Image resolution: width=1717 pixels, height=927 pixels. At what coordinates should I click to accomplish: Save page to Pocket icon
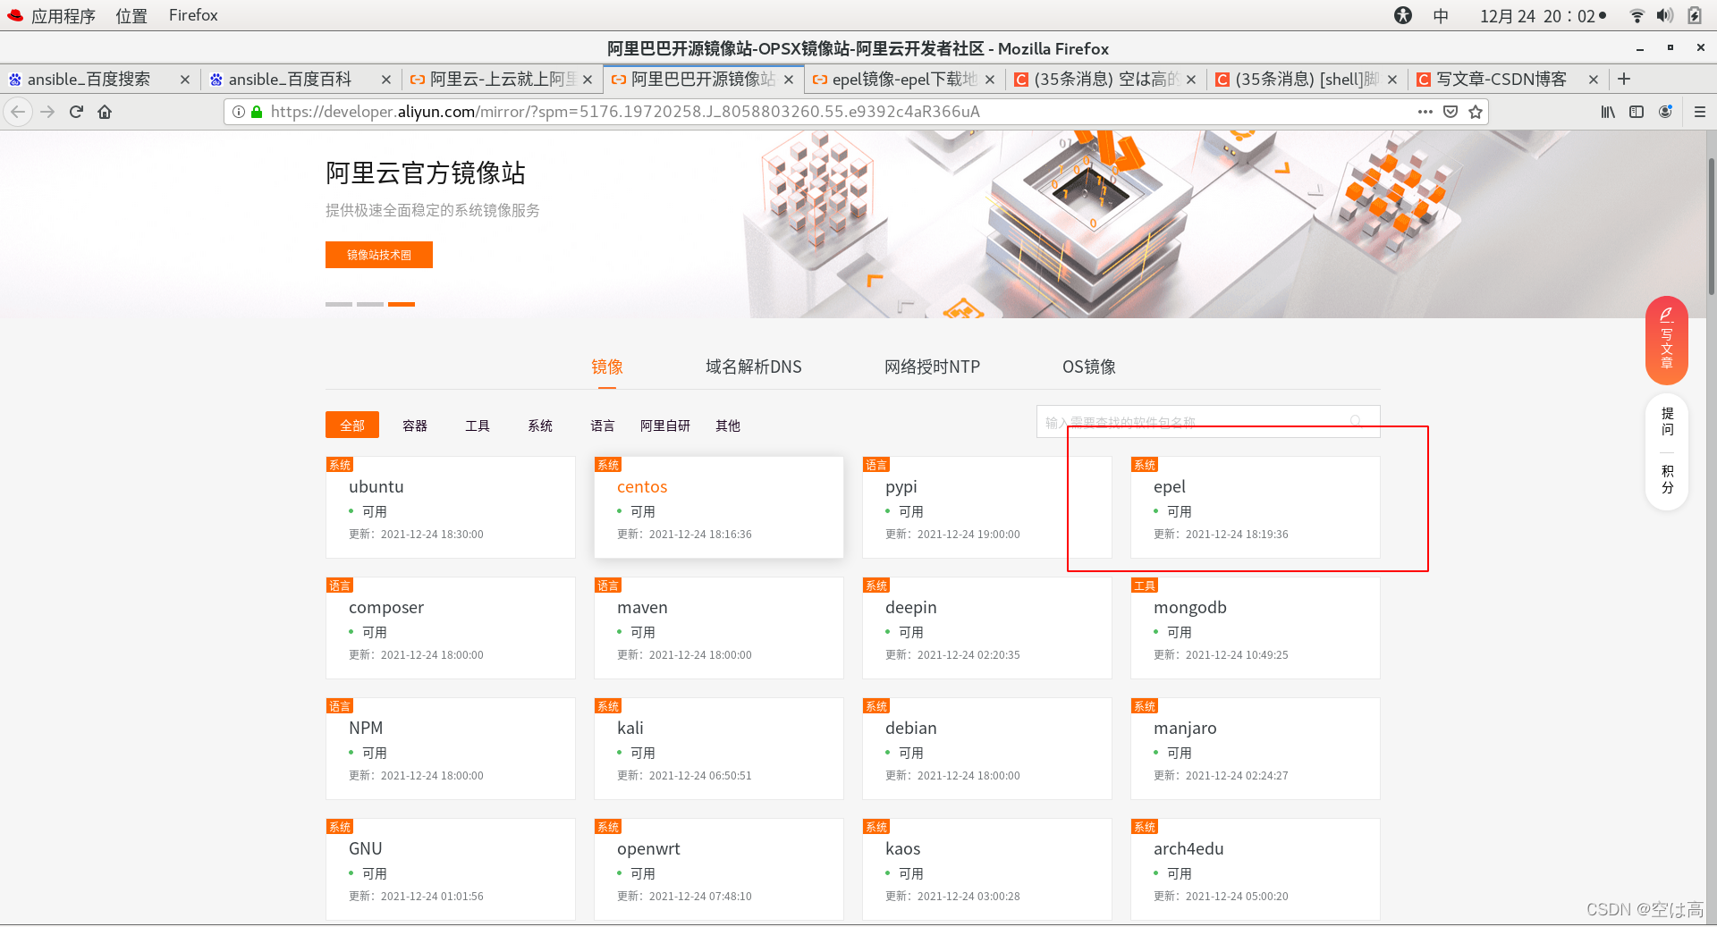tap(1451, 112)
